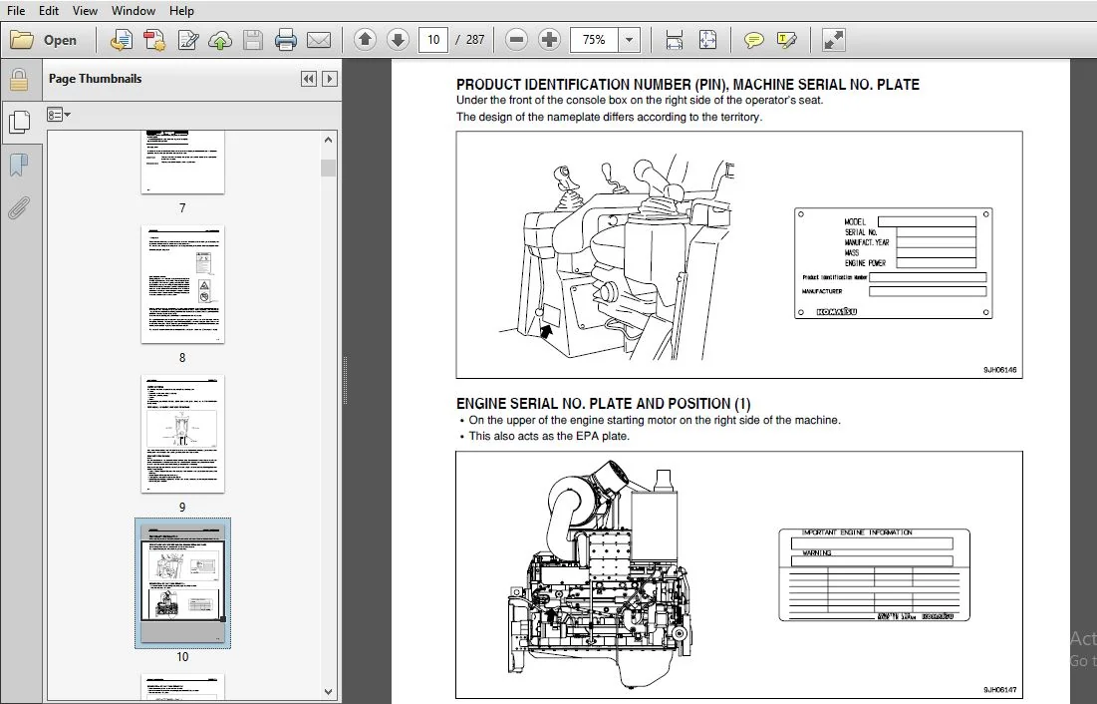Screen dimensions: 1097x704
Task: Click the add sticky note comment icon
Action: tap(753, 40)
